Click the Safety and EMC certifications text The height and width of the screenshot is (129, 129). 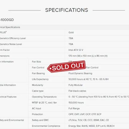(x=88, y=120)
